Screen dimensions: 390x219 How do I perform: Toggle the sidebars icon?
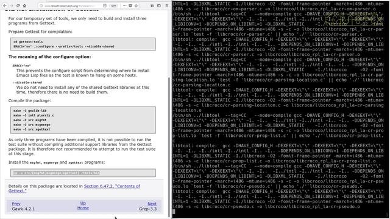(x=159, y=5)
